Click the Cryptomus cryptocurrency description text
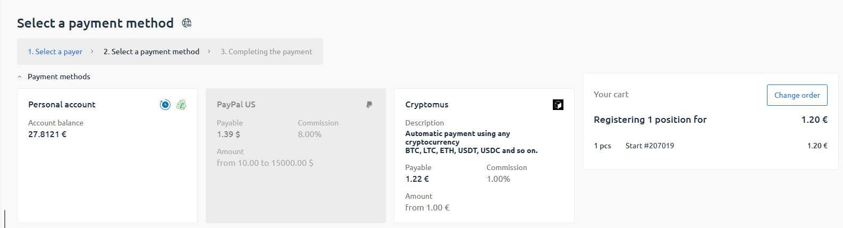This screenshot has width=843, height=228. [x=471, y=142]
